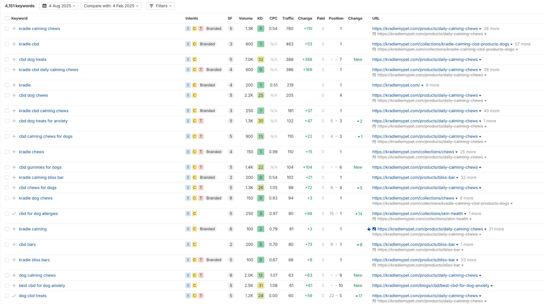The width and height of the screenshot is (544, 306).
Task: Click calendar icon in 4 Aug 2025 selector
Action: click(x=45, y=6)
